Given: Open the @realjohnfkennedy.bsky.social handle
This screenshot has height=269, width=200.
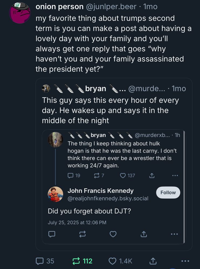Looking at the screenshot, I should [x=108, y=199].
